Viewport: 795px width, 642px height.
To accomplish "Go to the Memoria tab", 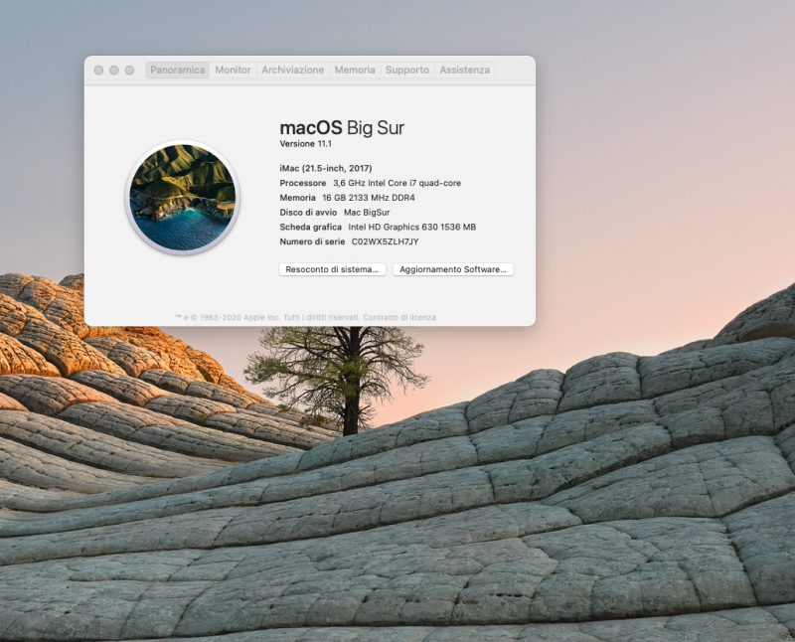I will tap(355, 70).
